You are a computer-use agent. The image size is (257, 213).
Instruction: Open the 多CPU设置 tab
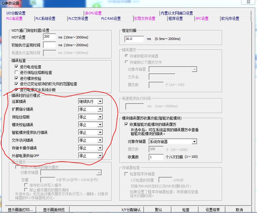coord(93,13)
